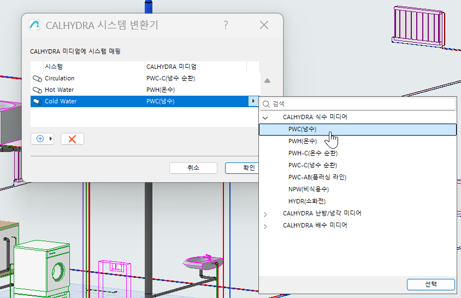Expand the CALHYDRA 배수 미디어 group
The image size is (461, 298).
265,226
